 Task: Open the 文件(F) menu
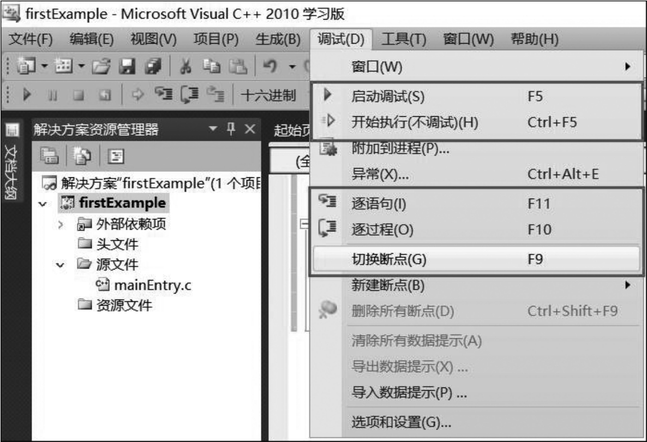[x=31, y=39]
